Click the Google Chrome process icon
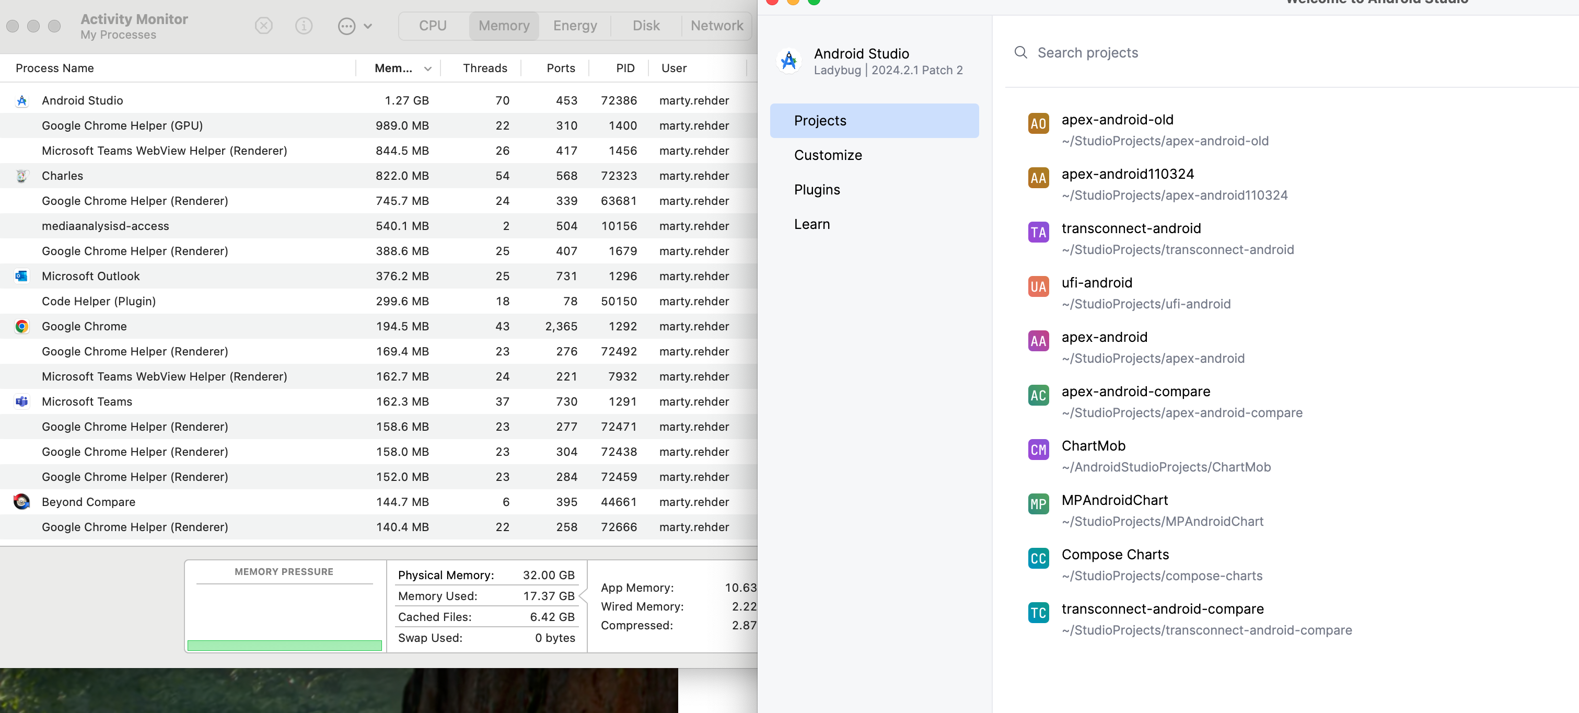 [22, 326]
